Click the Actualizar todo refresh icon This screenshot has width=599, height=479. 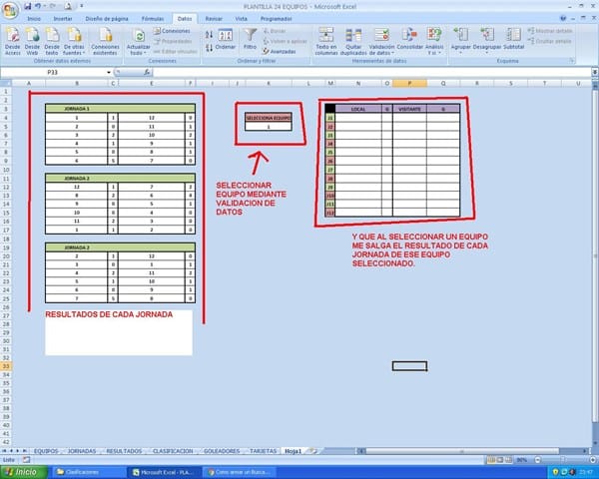[139, 36]
